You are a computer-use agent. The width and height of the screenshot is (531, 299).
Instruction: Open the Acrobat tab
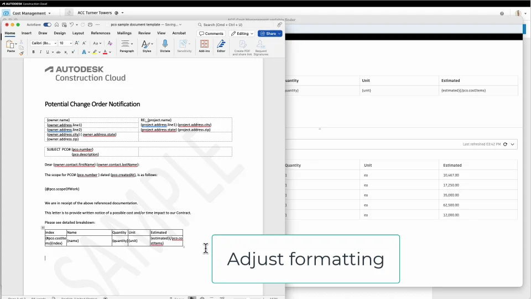point(179,33)
